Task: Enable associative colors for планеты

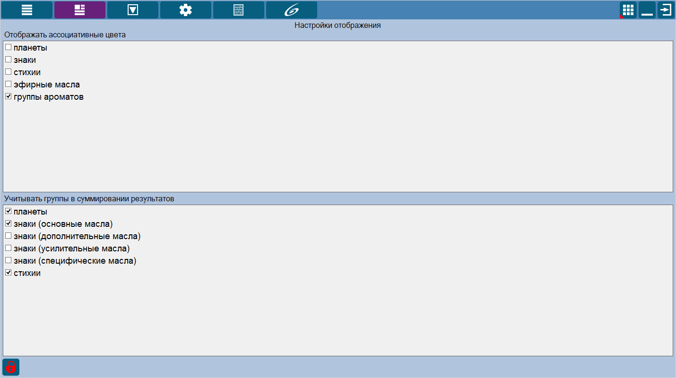Action: (8, 47)
